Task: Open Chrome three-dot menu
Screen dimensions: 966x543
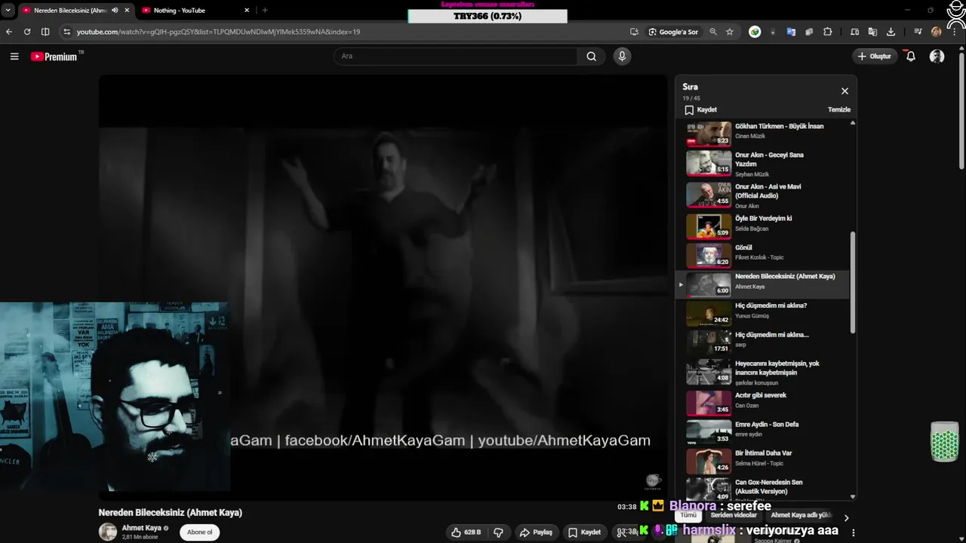Action: point(953,32)
